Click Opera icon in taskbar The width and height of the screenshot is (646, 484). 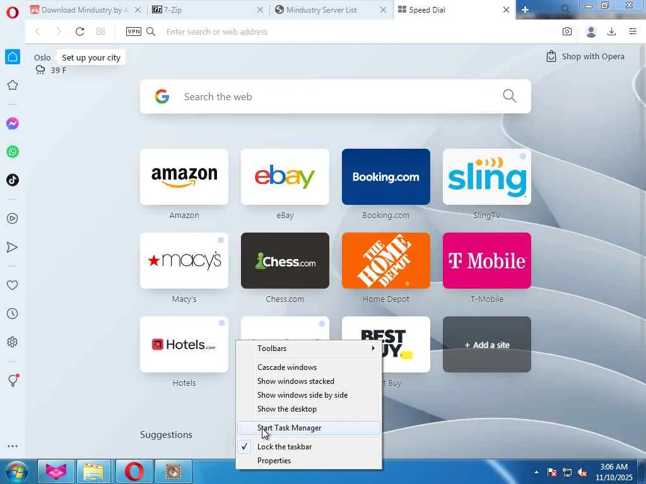pos(134,471)
